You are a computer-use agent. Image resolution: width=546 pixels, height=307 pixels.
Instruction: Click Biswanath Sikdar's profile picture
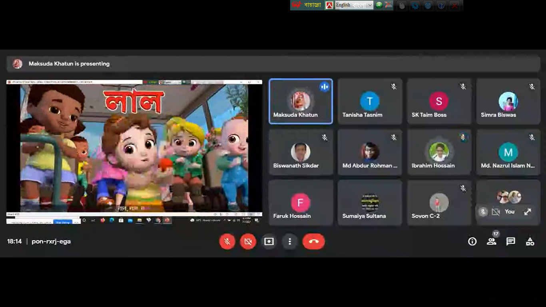[301, 152]
